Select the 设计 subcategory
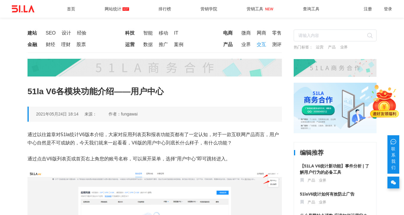The width and height of the screenshot is (404, 215). click(66, 33)
